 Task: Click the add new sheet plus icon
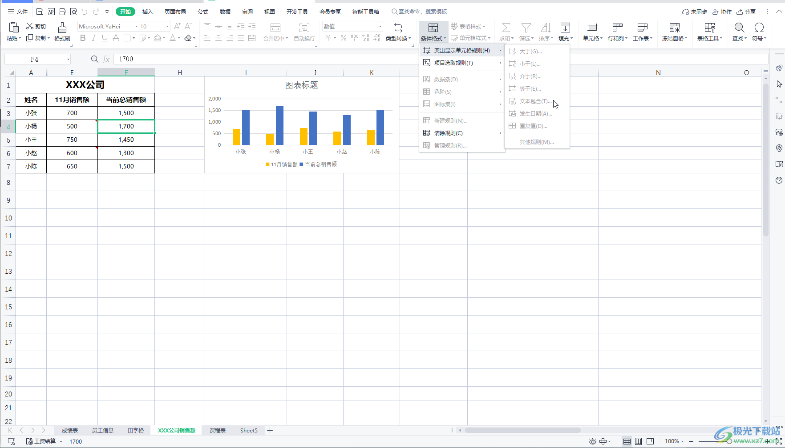270,430
